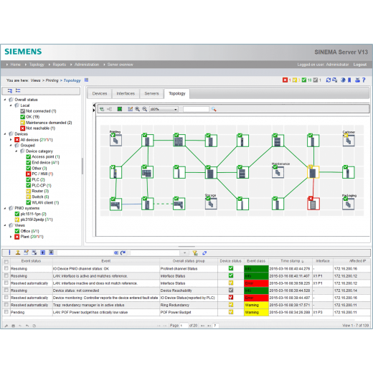This screenshot has height=373, width=373.
Task: Collapse the Local tree node
Action: [11, 105]
